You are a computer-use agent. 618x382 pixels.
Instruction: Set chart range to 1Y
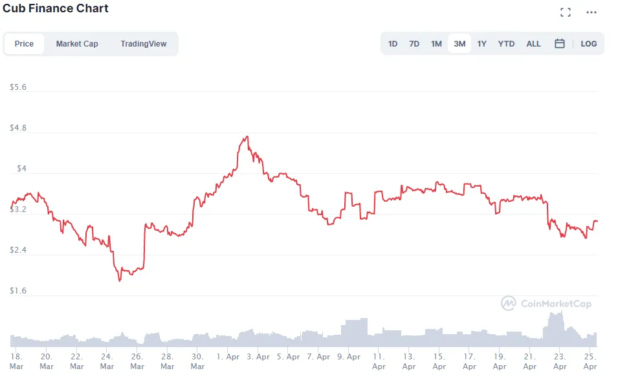(x=481, y=44)
